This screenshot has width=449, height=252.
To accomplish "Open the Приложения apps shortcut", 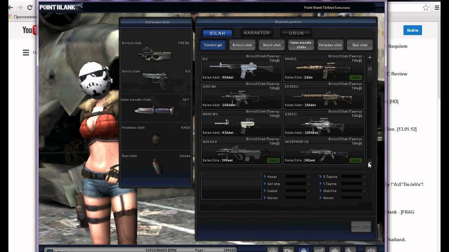I will 23,17.
